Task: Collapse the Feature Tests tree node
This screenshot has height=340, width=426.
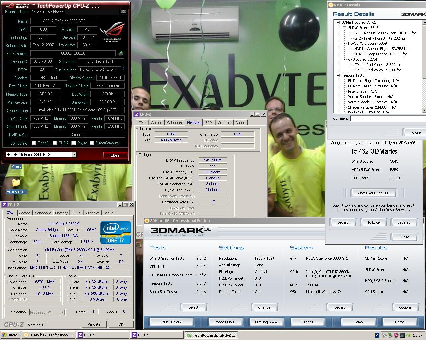Action: [x=338, y=75]
